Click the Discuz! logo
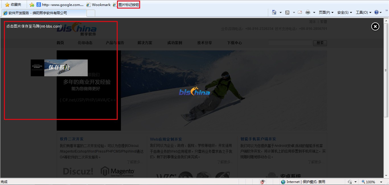This screenshot has width=389, height=185. click(78, 171)
